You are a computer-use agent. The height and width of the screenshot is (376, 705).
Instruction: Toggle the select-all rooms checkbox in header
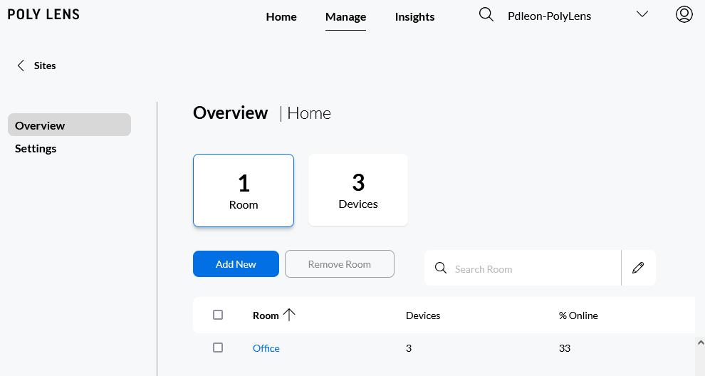click(218, 315)
